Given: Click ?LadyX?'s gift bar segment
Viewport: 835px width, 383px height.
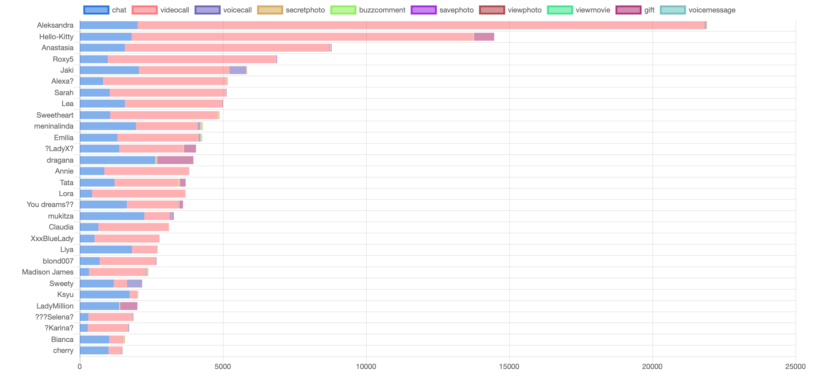Looking at the screenshot, I should pyautogui.click(x=190, y=149).
